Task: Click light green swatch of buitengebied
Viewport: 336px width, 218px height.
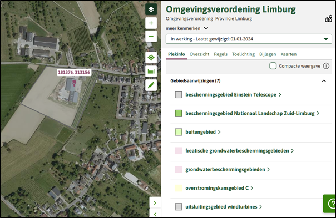Action: tap(179, 132)
